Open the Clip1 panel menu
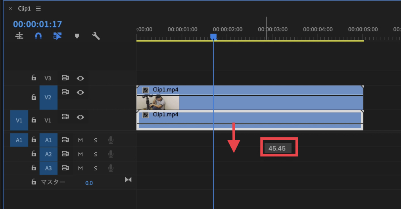 [38, 9]
